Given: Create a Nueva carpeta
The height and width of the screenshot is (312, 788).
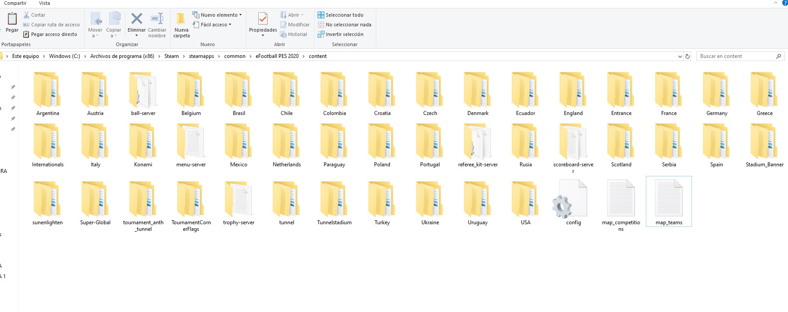Looking at the screenshot, I should 181,25.
